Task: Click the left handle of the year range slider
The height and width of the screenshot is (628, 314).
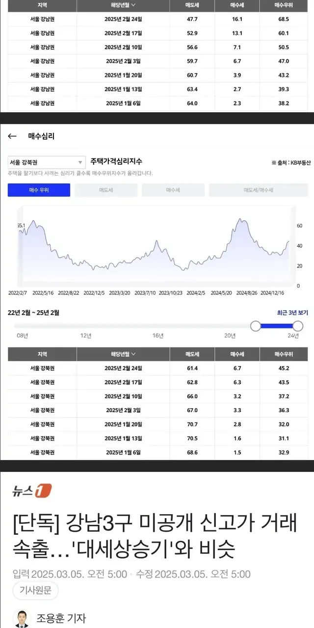Action: (256, 326)
